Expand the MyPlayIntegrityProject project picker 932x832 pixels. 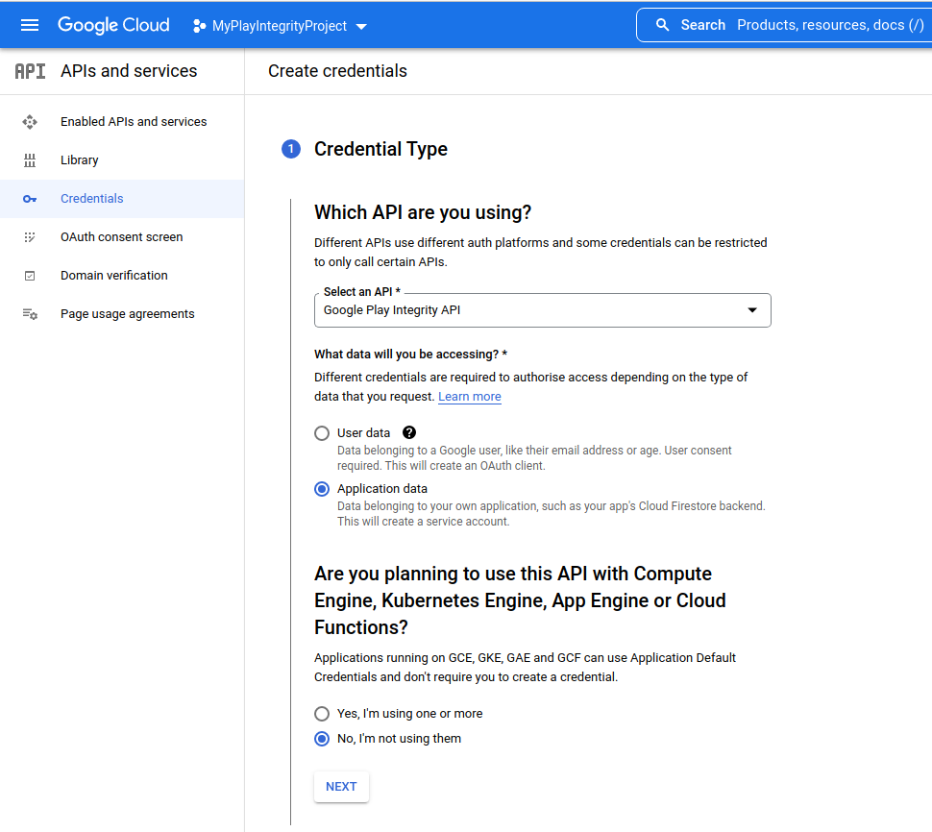(279, 26)
